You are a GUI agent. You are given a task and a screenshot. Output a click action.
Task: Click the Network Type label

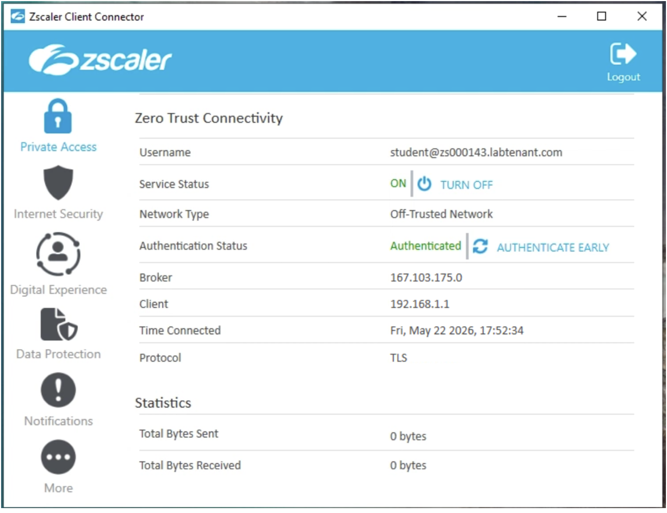[174, 214]
